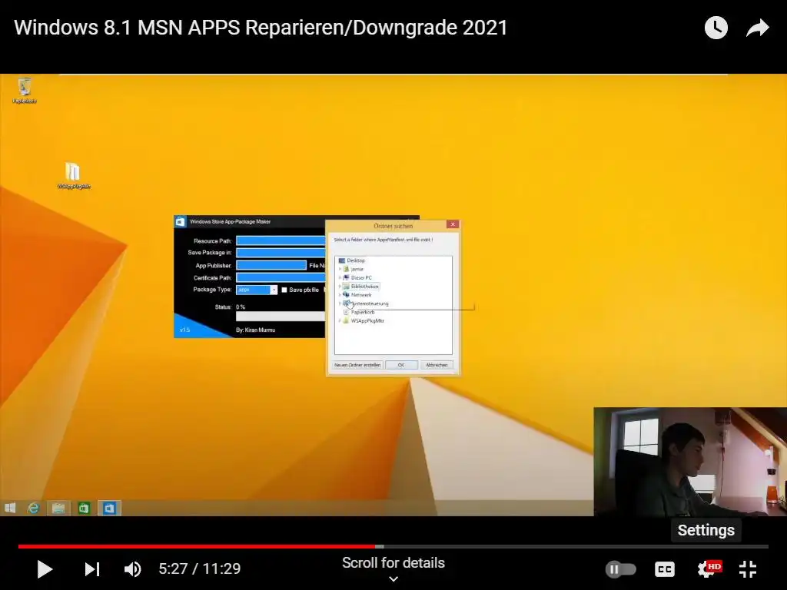Click the blue App-Package Maker taskbar icon
The height and width of the screenshot is (590, 787).
coord(109,509)
